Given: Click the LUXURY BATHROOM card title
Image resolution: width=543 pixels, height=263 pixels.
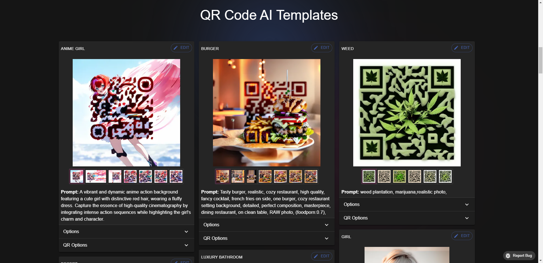Looking at the screenshot, I should (222, 257).
